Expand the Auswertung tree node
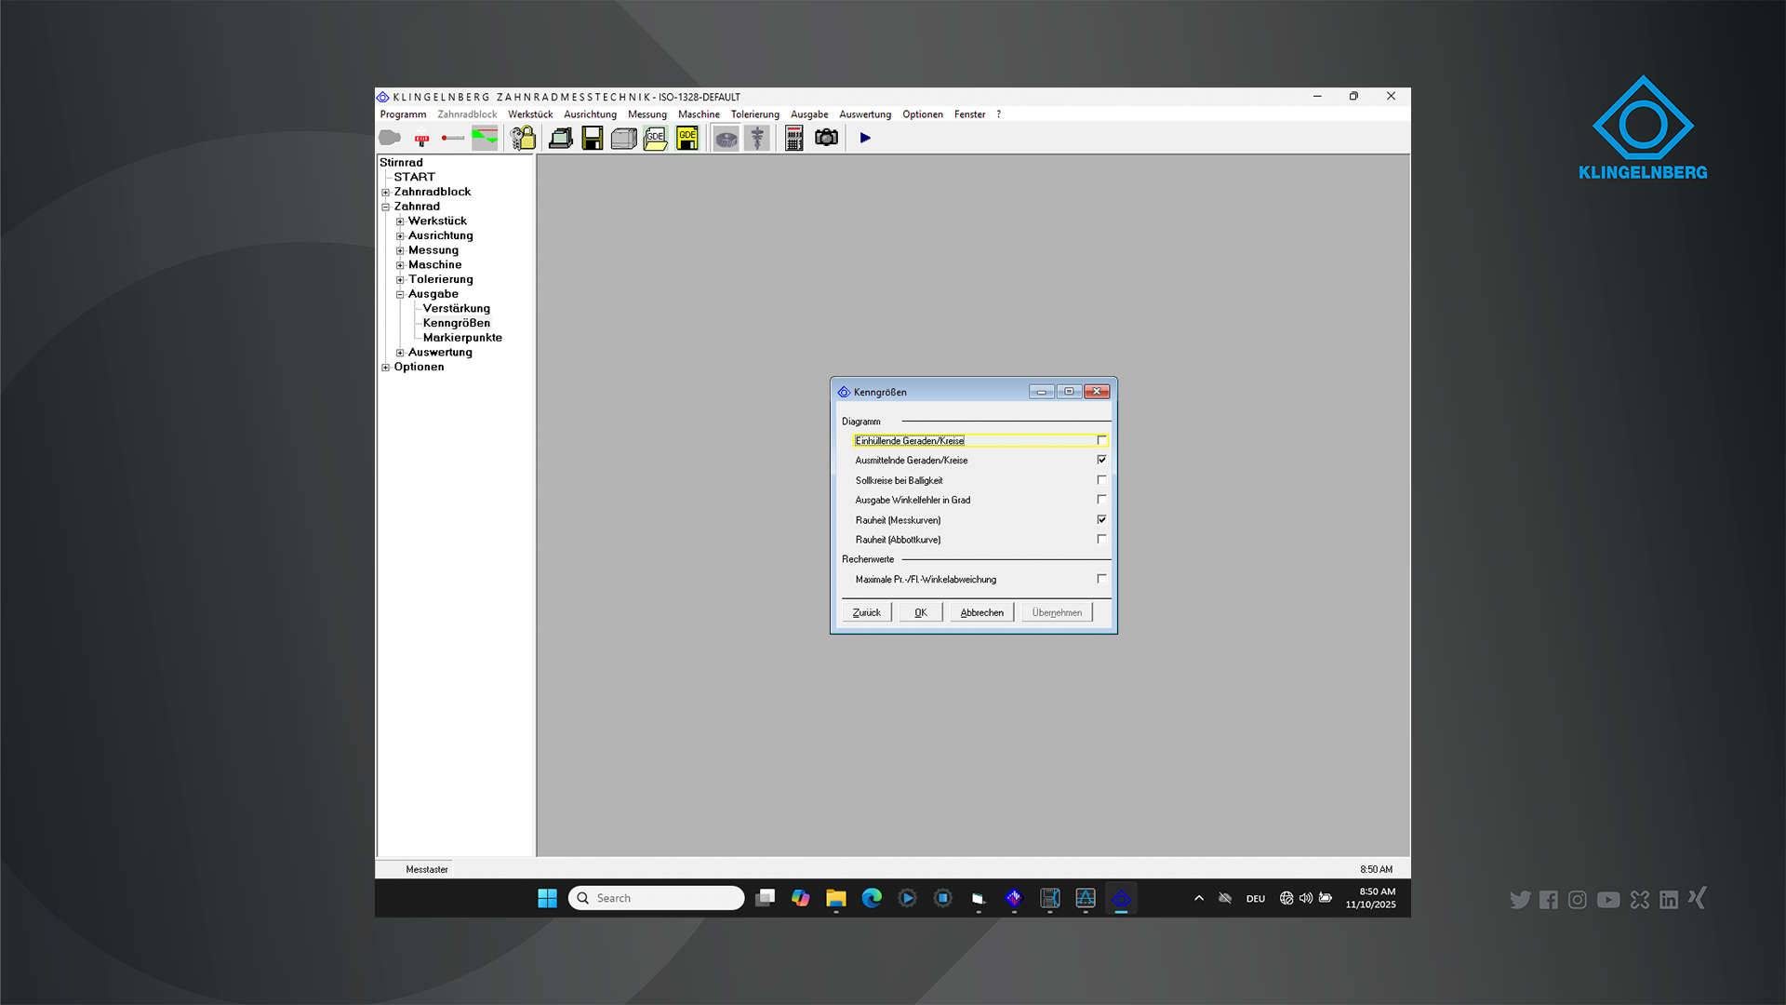 (x=400, y=353)
